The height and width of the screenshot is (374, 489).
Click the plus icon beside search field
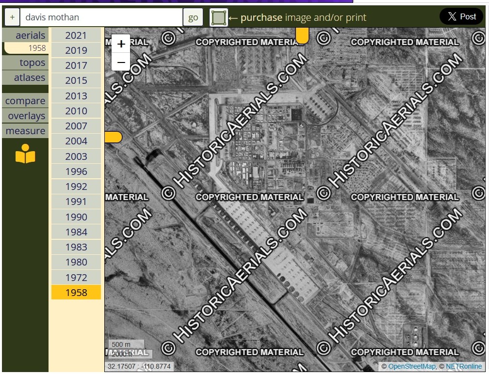tap(12, 17)
